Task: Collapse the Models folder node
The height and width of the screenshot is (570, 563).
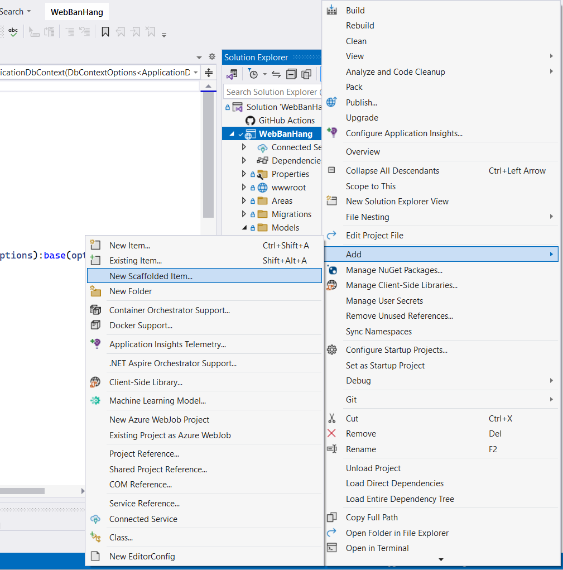Action: (244, 228)
